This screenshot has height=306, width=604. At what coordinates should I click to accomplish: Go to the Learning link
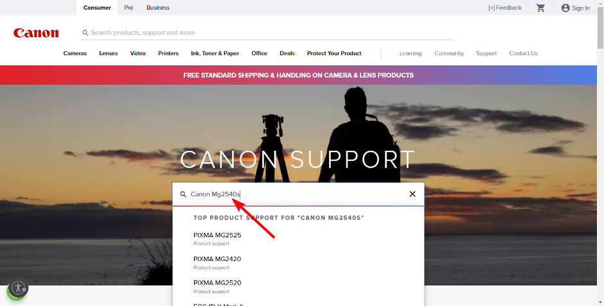411,53
